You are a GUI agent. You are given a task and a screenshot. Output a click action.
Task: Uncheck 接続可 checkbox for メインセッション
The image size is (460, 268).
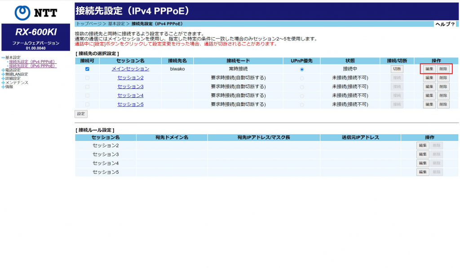point(87,69)
